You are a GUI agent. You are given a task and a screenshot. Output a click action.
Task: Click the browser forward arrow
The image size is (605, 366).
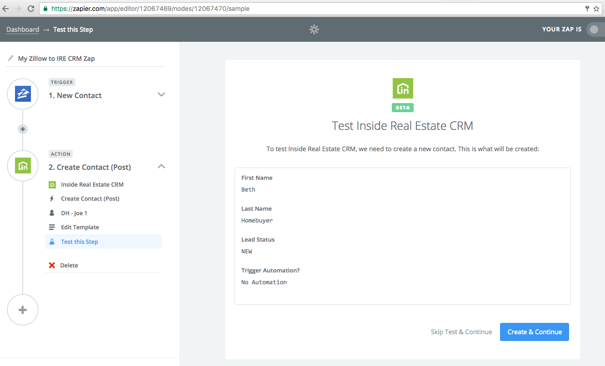(18, 9)
